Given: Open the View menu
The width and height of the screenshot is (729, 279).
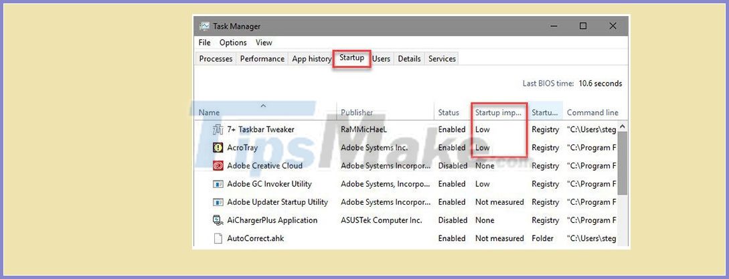Looking at the screenshot, I should click(x=264, y=42).
